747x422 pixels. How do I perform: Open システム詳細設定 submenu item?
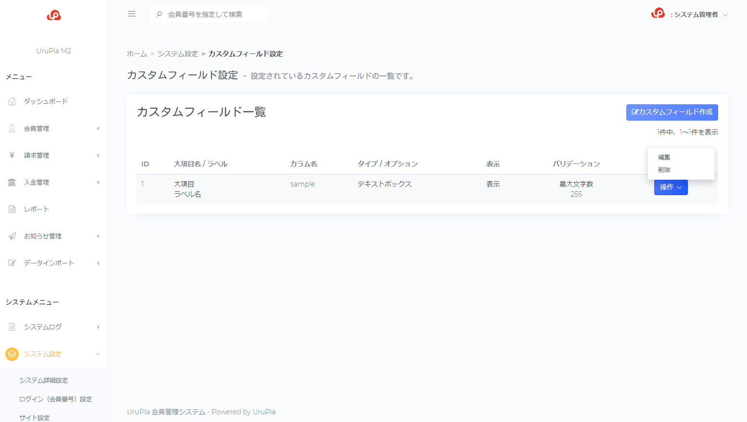coord(44,380)
